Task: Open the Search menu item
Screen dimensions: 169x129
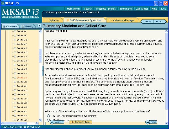Action: coord(88,9)
